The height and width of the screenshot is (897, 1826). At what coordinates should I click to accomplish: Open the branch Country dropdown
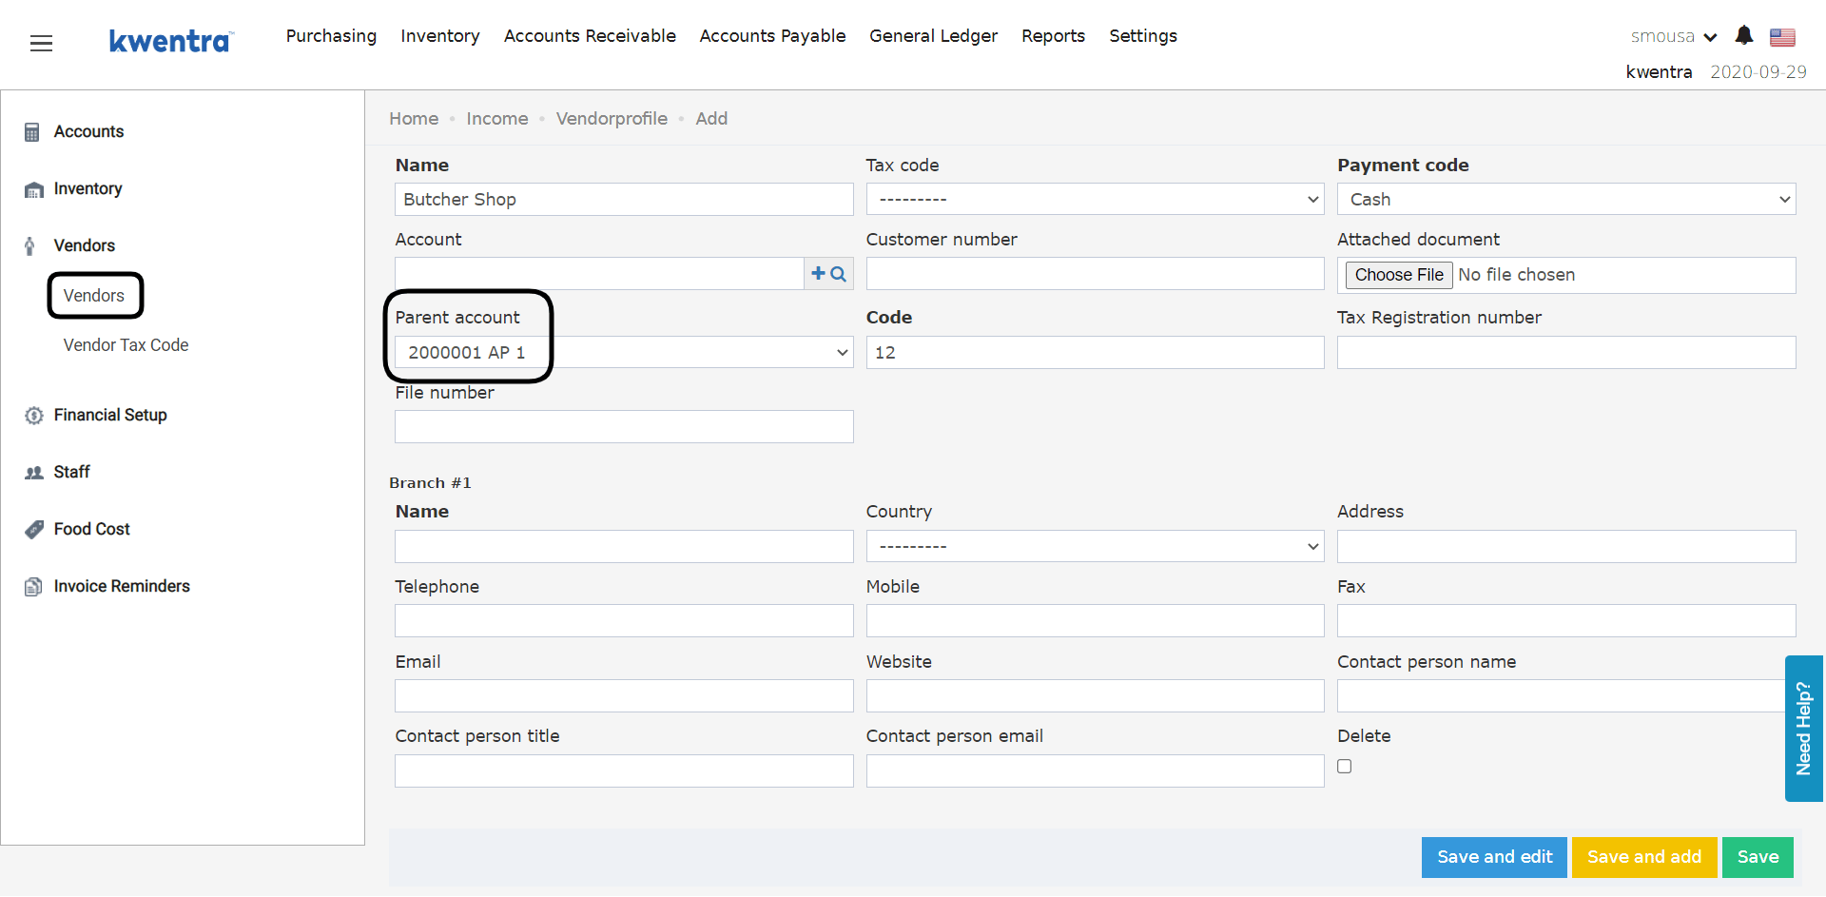click(1095, 546)
